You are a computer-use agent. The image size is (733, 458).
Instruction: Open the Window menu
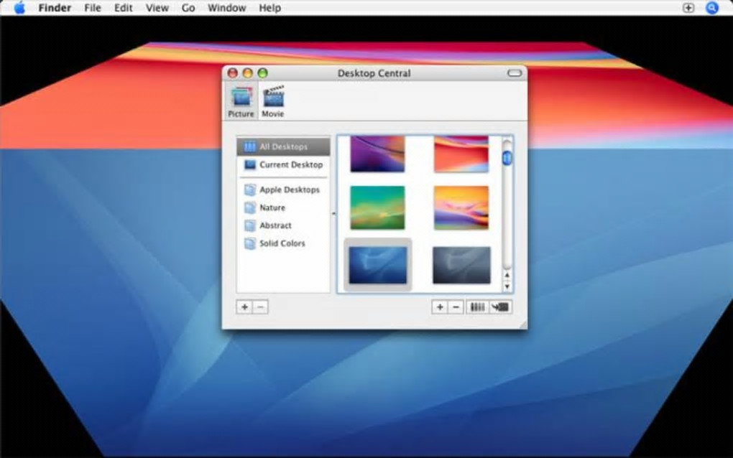226,8
